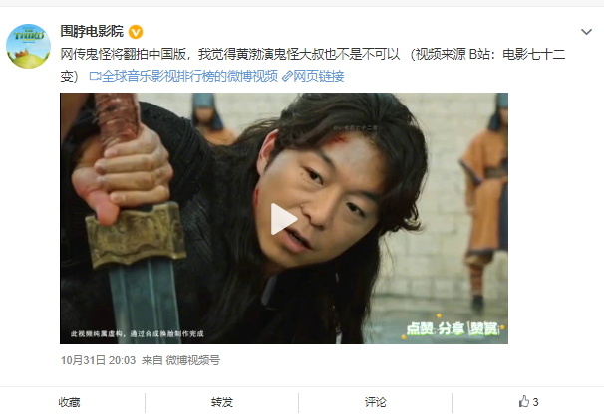Open the 评论 comments section
The width and height of the screenshot is (604, 419).
coord(375,402)
